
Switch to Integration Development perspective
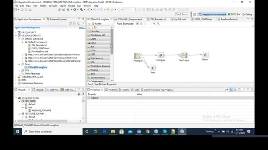pyautogui.click(x=212, y=15)
